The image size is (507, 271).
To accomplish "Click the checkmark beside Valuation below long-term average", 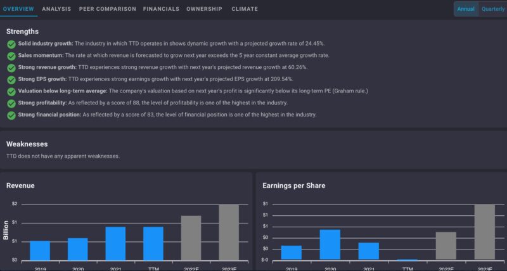I will pos(11,92).
